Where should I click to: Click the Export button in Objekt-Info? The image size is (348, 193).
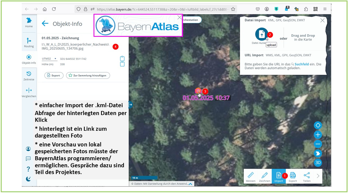(54, 76)
